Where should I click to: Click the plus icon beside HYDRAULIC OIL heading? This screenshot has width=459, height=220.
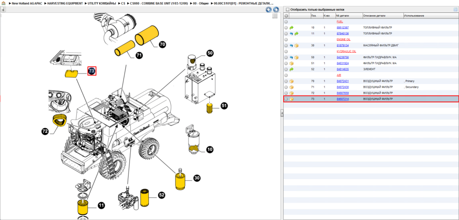pos(286,51)
